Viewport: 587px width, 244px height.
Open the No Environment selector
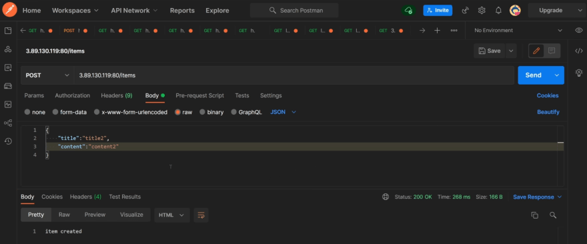point(518,30)
